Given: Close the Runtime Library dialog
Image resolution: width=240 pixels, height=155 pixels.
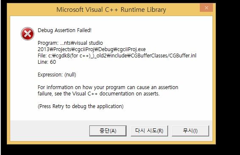Looking at the screenshot, I should tap(206, 8).
